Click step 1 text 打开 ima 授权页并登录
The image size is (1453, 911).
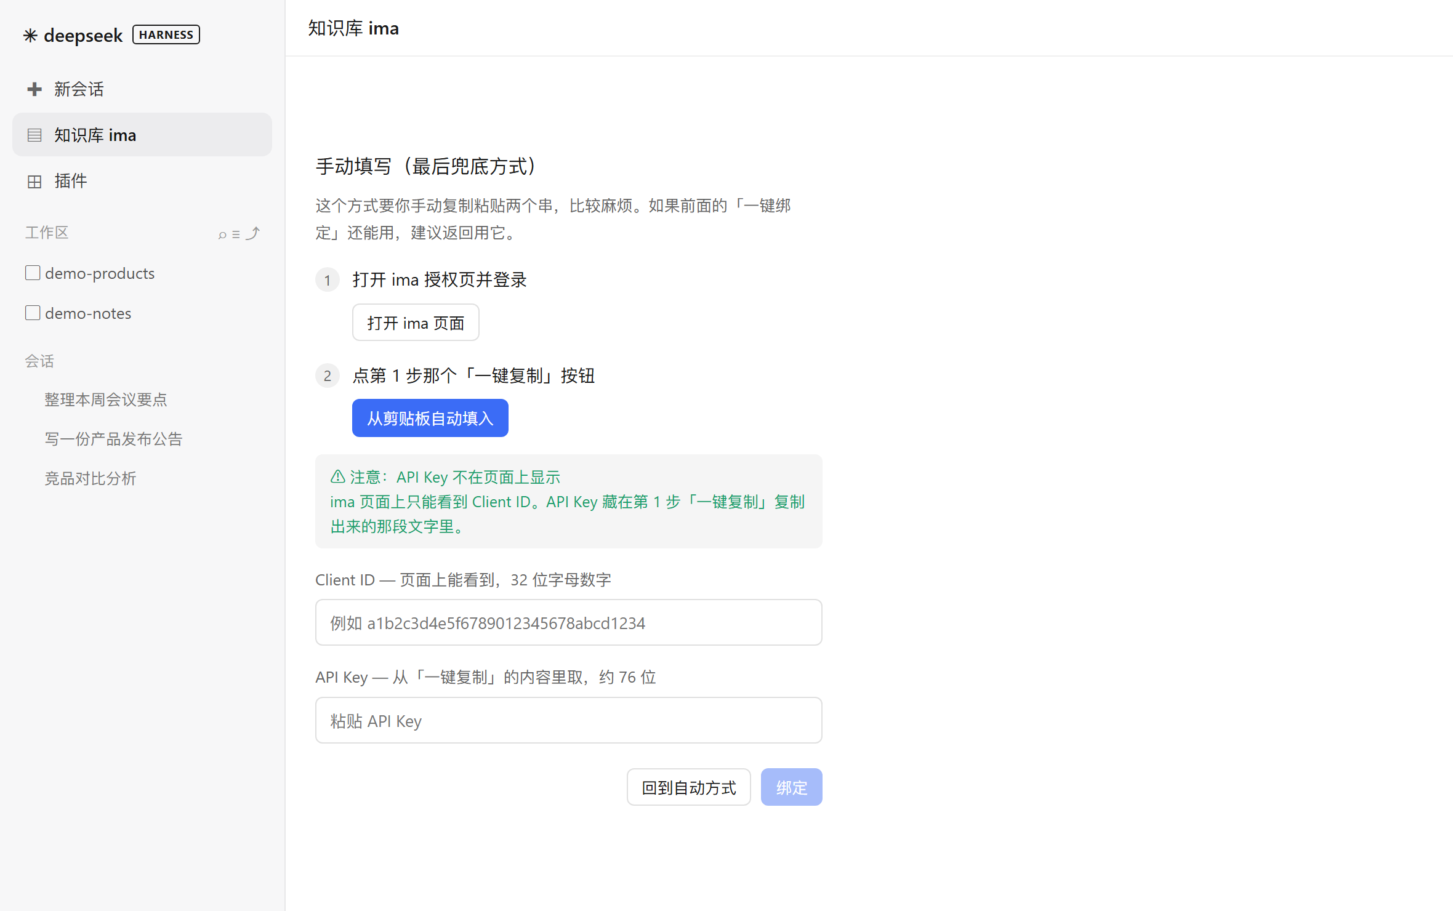click(440, 279)
